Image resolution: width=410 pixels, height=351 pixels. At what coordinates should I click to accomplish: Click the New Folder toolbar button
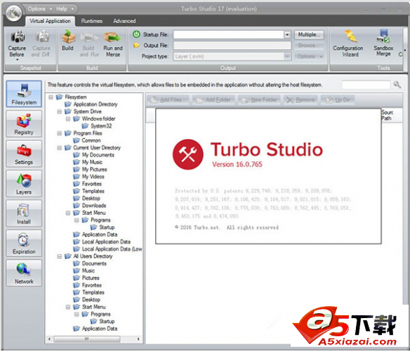(x=259, y=100)
